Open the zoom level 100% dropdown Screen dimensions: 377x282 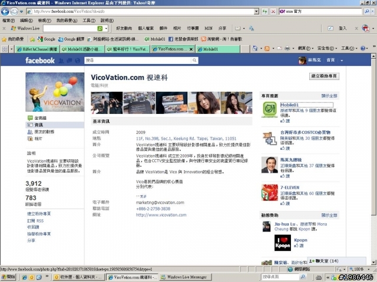[x=369, y=269]
